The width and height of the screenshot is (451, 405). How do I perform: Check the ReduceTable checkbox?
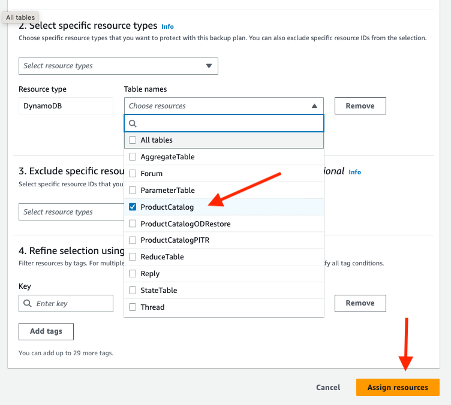point(133,257)
